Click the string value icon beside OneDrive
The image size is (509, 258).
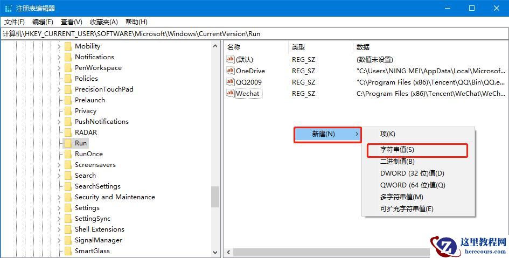coord(231,71)
